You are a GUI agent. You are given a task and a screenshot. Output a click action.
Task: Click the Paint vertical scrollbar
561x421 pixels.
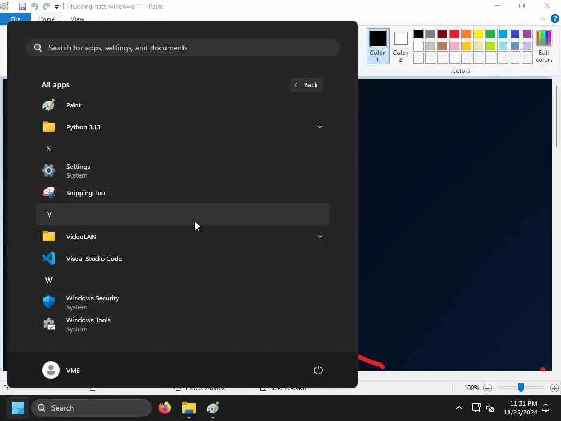click(x=557, y=116)
